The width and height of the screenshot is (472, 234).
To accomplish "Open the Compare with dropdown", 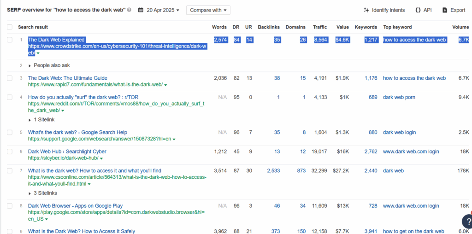I will click(208, 10).
